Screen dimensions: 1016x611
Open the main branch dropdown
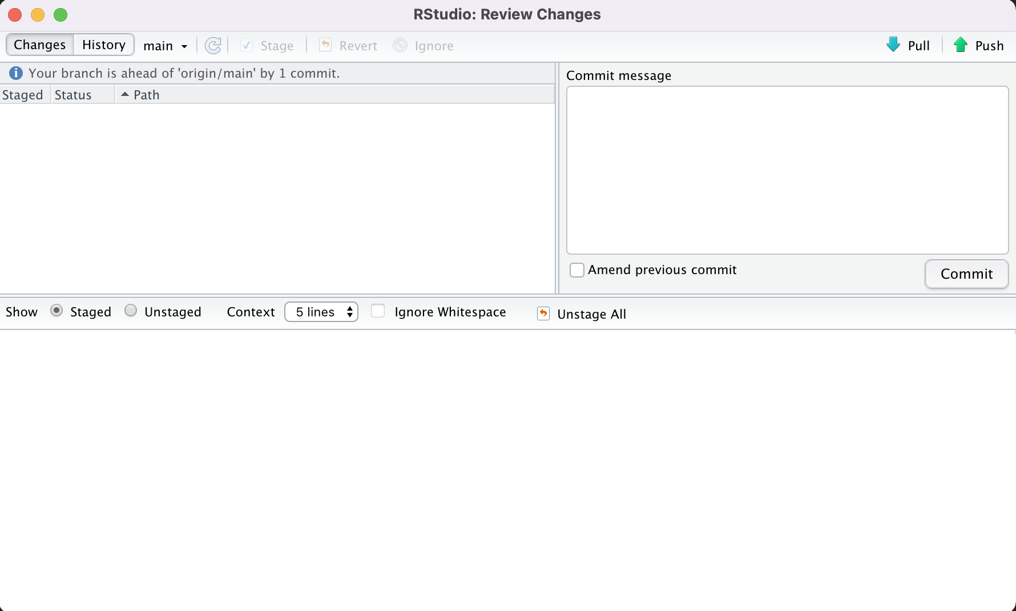(x=165, y=46)
